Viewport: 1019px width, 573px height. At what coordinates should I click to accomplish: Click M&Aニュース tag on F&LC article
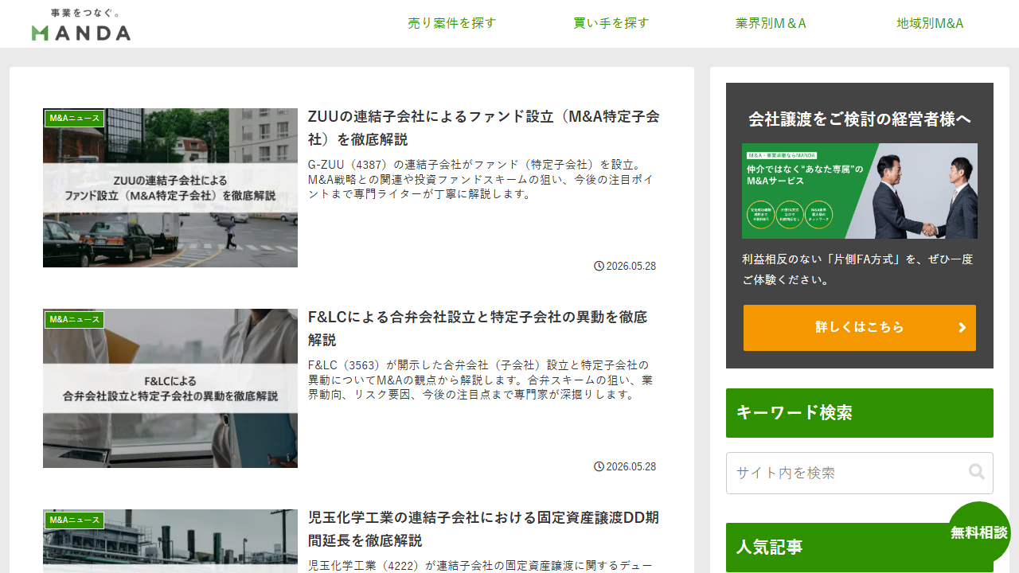[75, 319]
